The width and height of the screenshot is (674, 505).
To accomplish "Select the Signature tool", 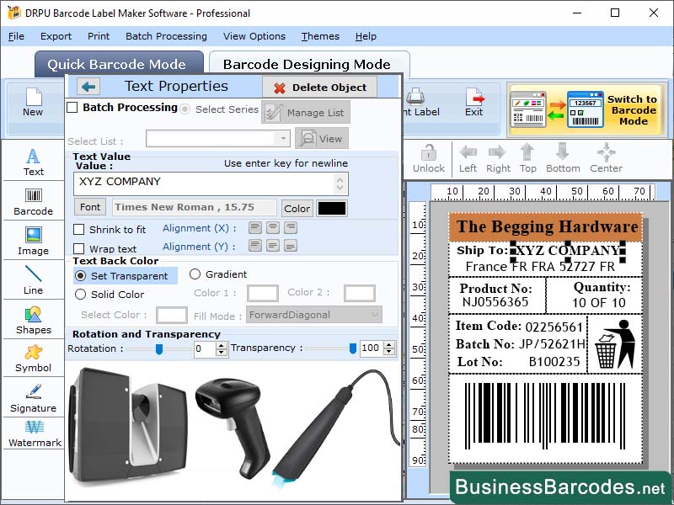I will tap(33, 396).
